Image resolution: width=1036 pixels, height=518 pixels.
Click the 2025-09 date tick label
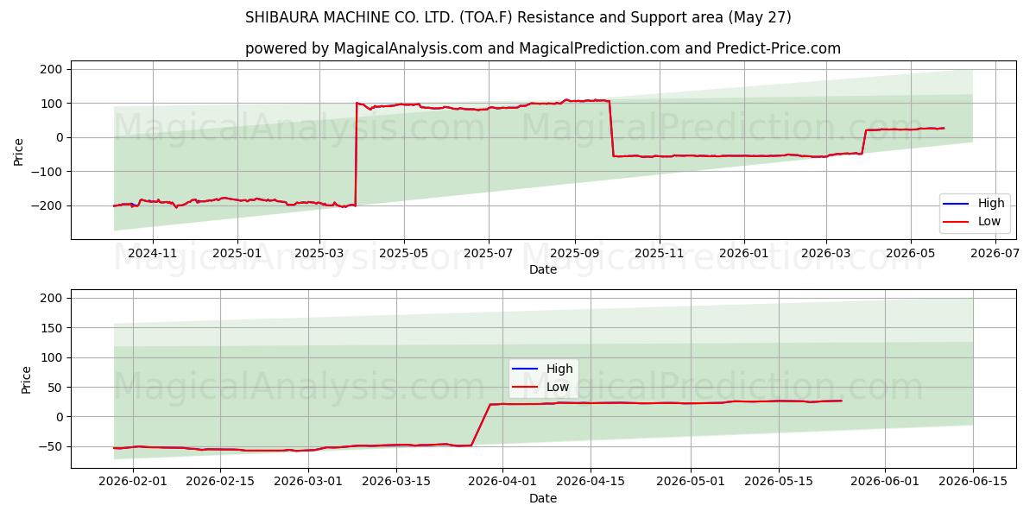pyautogui.click(x=574, y=253)
